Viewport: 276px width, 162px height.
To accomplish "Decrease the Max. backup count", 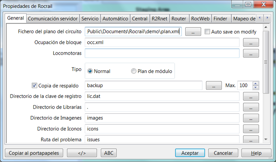I will click(x=256, y=88).
